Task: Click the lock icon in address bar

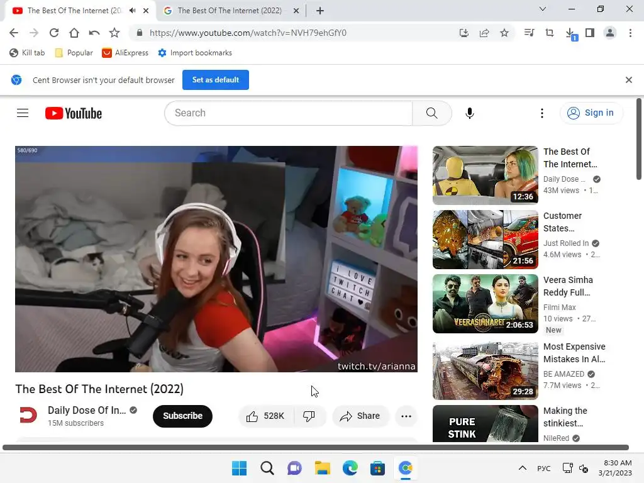Action: click(139, 33)
